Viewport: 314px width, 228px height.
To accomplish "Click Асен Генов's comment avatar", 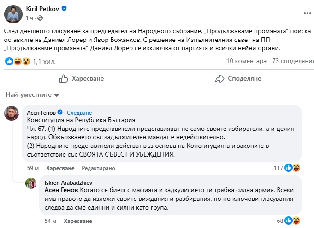I will tap(12, 113).
